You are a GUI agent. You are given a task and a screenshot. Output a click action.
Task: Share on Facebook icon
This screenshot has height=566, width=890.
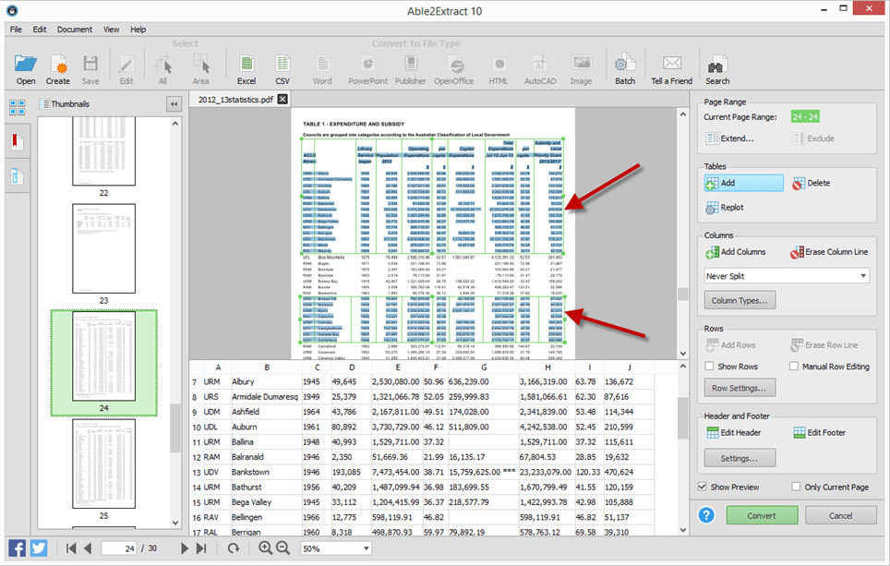pos(17,548)
